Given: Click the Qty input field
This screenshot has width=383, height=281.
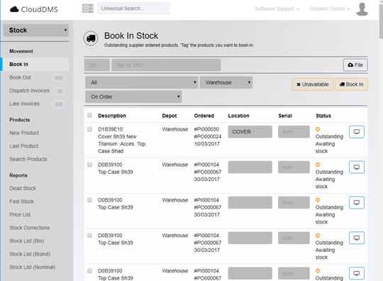Looking at the screenshot, I should click(97, 65).
